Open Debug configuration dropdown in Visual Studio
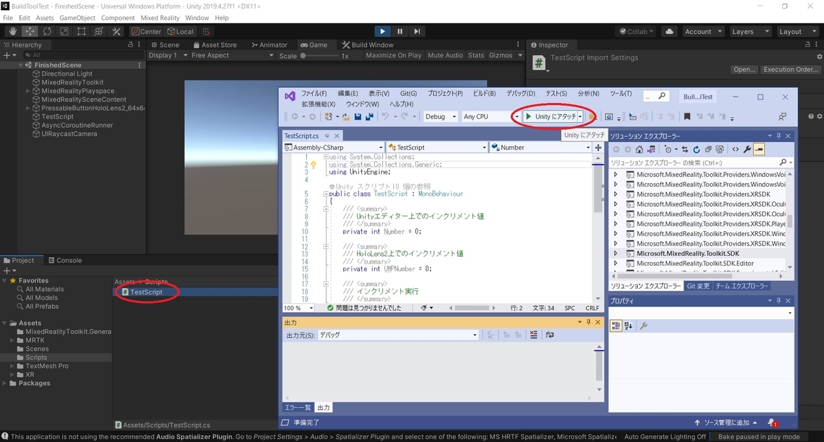The image size is (824, 442). point(441,117)
